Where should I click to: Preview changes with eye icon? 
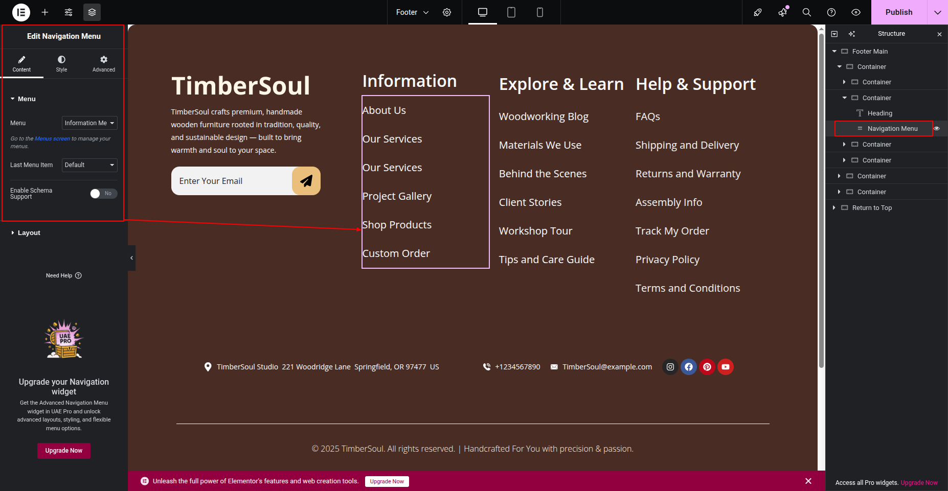[x=856, y=12]
